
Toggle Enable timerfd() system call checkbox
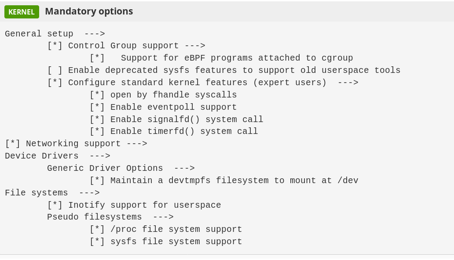pos(97,131)
